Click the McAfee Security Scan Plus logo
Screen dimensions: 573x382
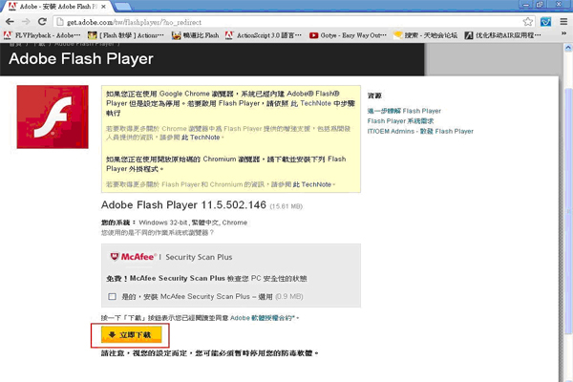coord(171,257)
